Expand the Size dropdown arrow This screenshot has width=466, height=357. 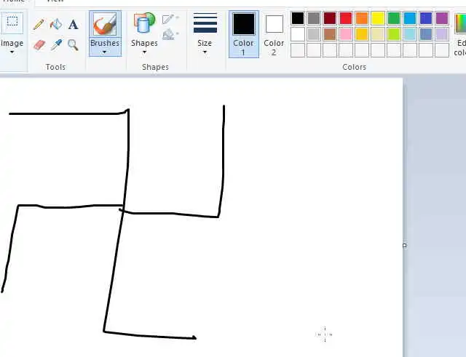[x=205, y=52]
